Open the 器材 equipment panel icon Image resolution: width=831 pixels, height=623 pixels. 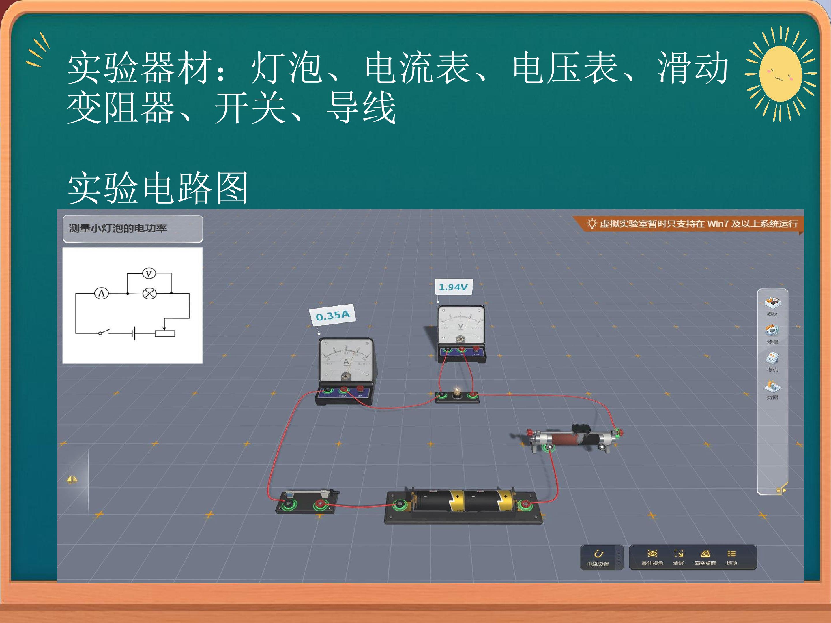[772, 306]
